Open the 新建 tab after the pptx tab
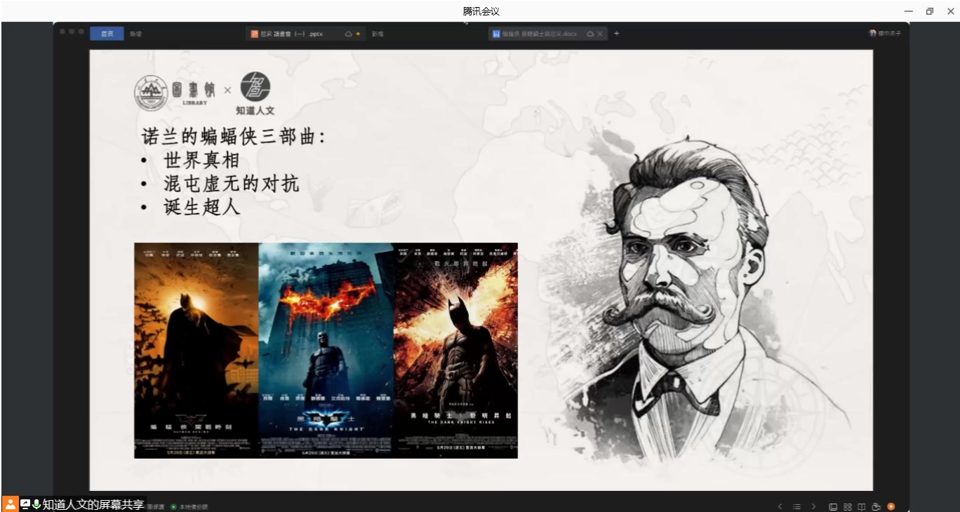 click(378, 34)
